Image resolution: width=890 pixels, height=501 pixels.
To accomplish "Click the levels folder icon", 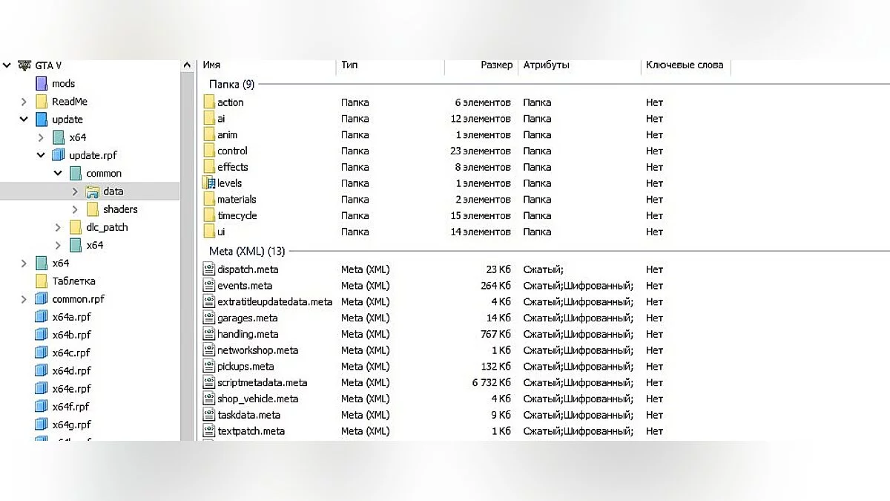I will pos(209,183).
